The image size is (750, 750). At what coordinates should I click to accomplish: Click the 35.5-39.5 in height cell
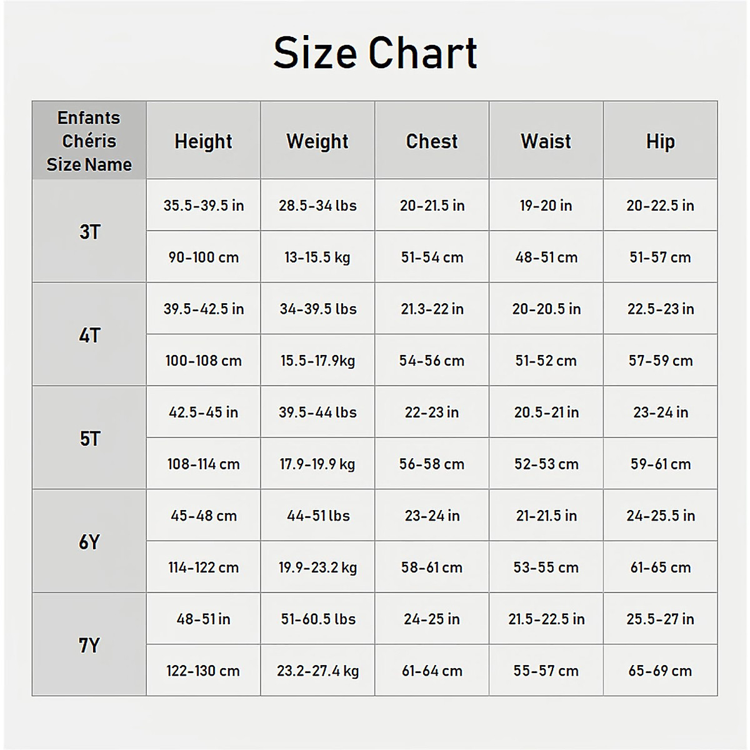[203, 206]
